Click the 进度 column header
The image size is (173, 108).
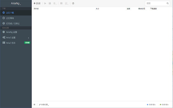128,9
